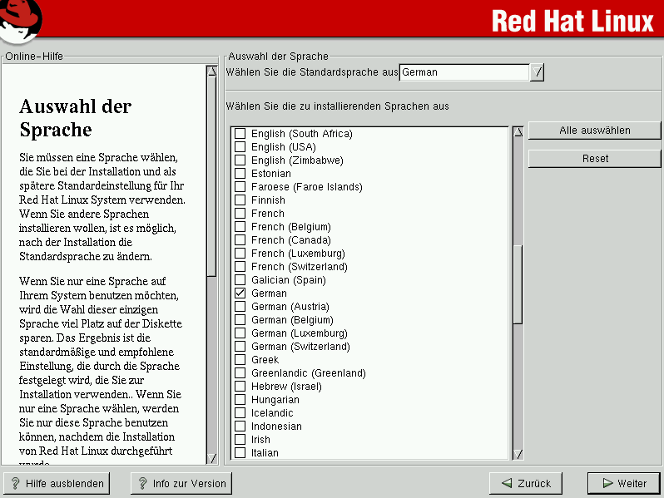
Task: Click the question mark icon on Hilfe ausblenden
Action: point(15,483)
